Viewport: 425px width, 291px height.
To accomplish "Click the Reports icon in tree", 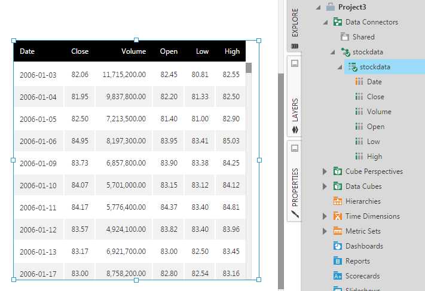I will tap(338, 261).
